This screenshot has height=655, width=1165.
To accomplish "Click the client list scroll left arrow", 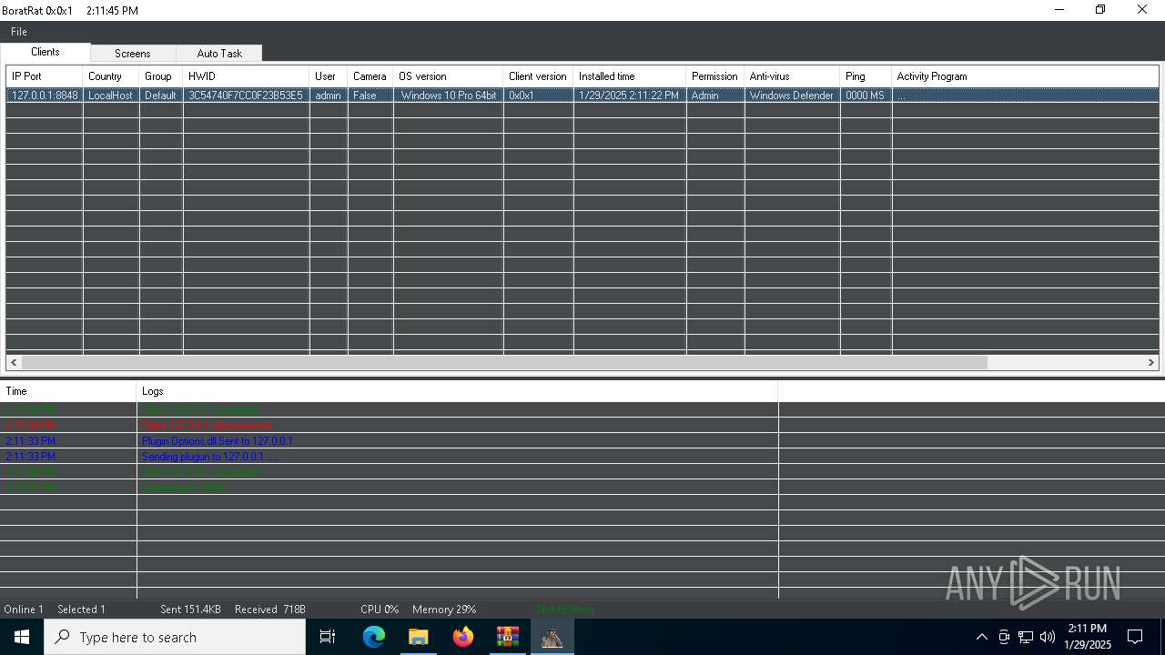I will click(x=14, y=362).
